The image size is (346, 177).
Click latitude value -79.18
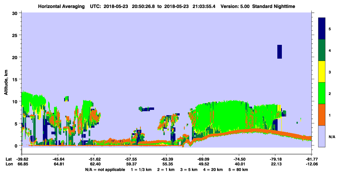pyautogui.click(x=275, y=159)
